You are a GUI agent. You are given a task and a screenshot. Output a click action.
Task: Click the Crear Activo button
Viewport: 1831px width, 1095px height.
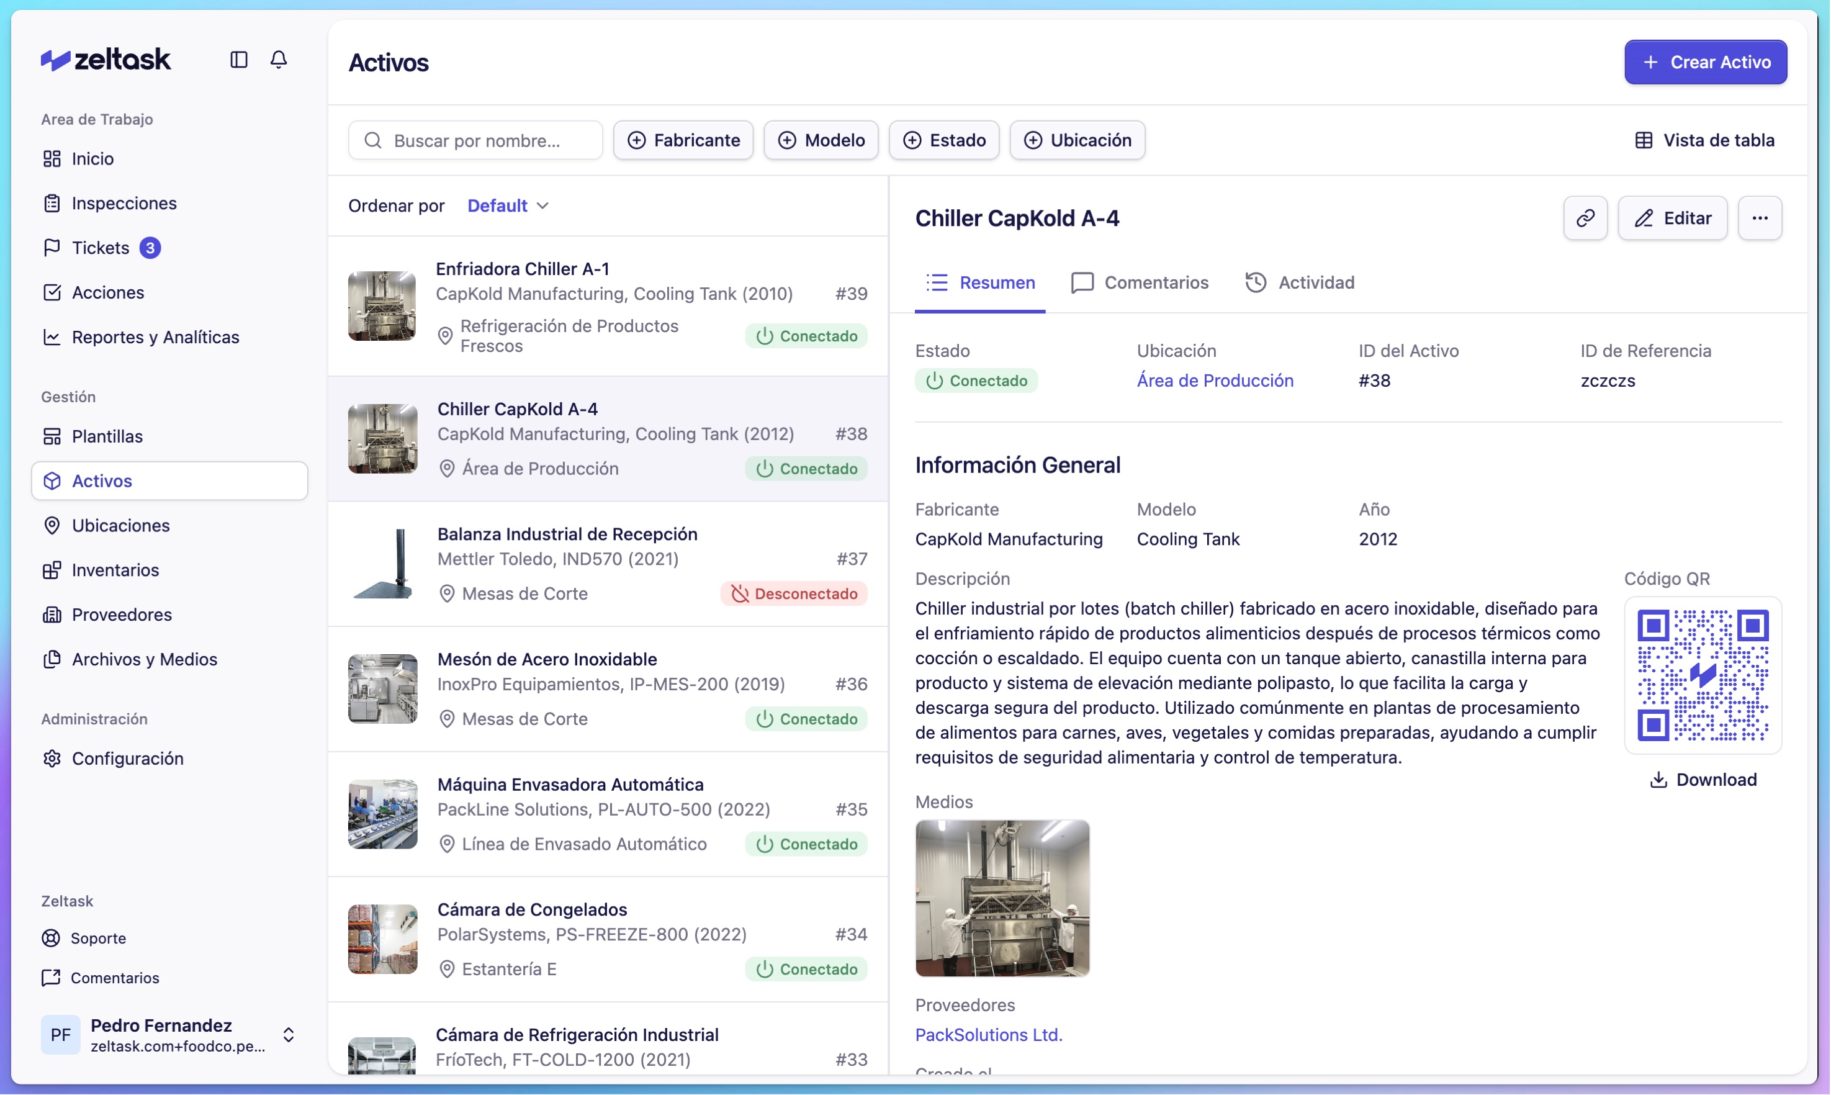tap(1705, 62)
